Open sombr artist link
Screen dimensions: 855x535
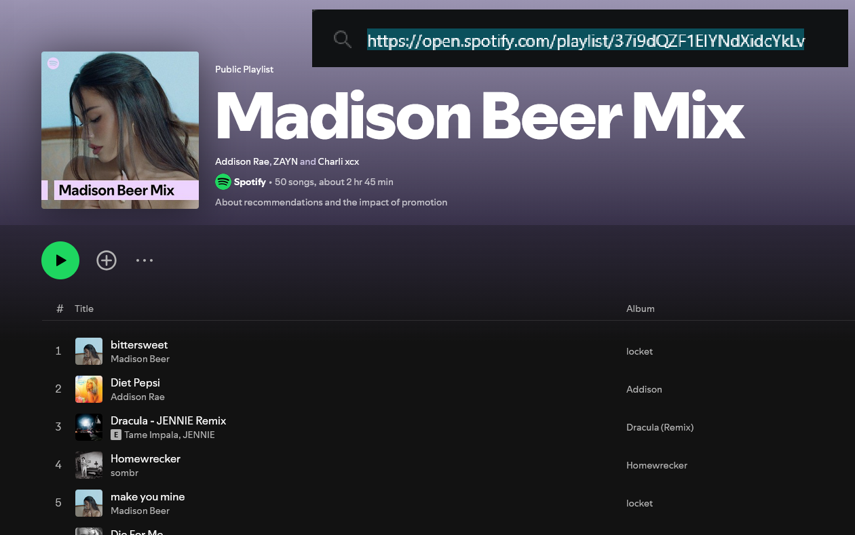coord(124,473)
